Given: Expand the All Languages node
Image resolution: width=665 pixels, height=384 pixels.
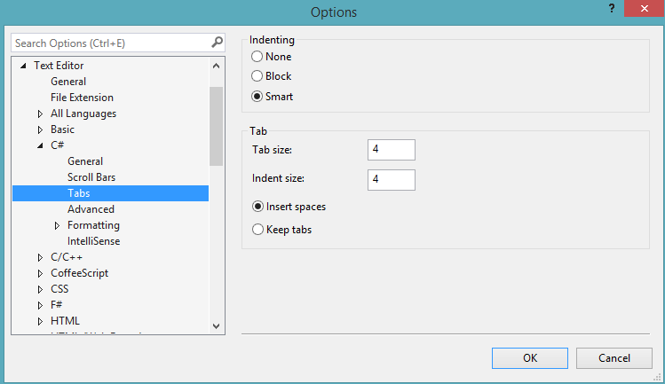Looking at the screenshot, I should tap(40, 114).
